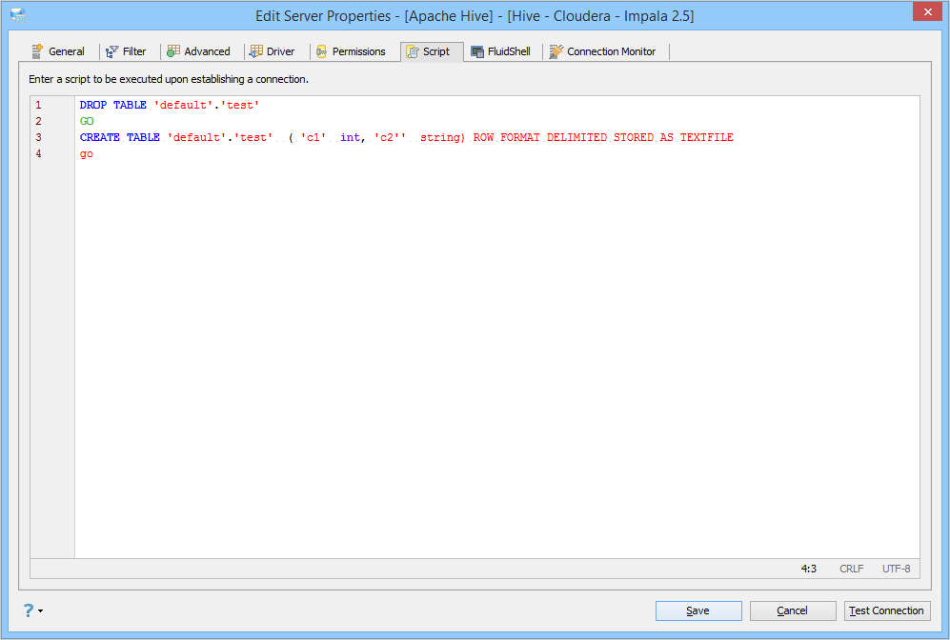Click the General tab icon
Viewport: 950px width, 640px height.
37,51
